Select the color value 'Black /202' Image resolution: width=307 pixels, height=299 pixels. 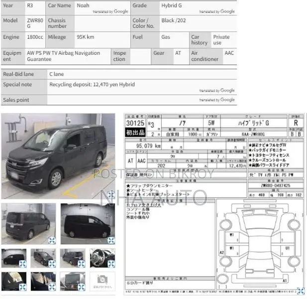point(174,20)
